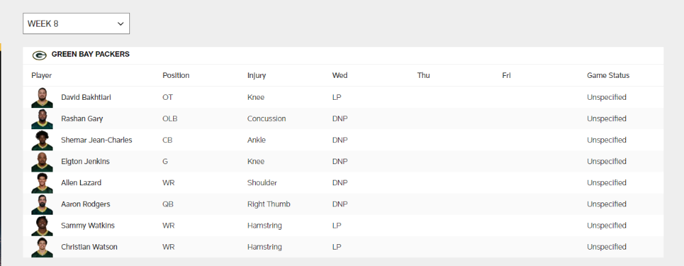
Task: Click the Position column header
Action: pos(176,75)
